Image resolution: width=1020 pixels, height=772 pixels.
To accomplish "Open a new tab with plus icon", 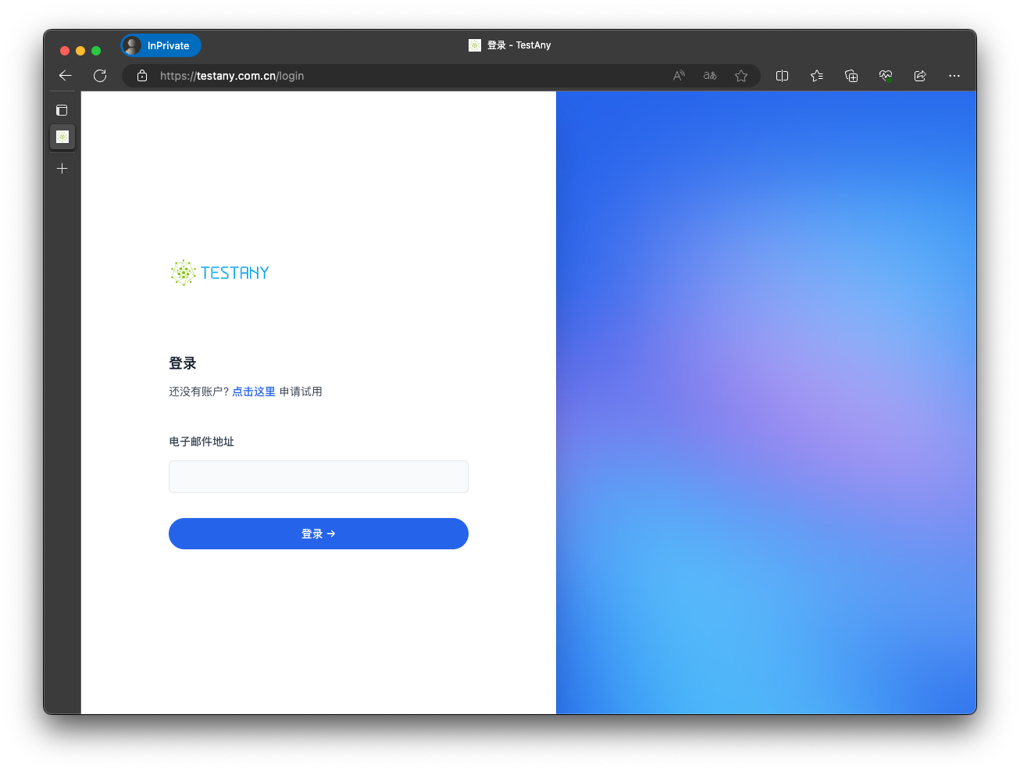I will [x=62, y=168].
